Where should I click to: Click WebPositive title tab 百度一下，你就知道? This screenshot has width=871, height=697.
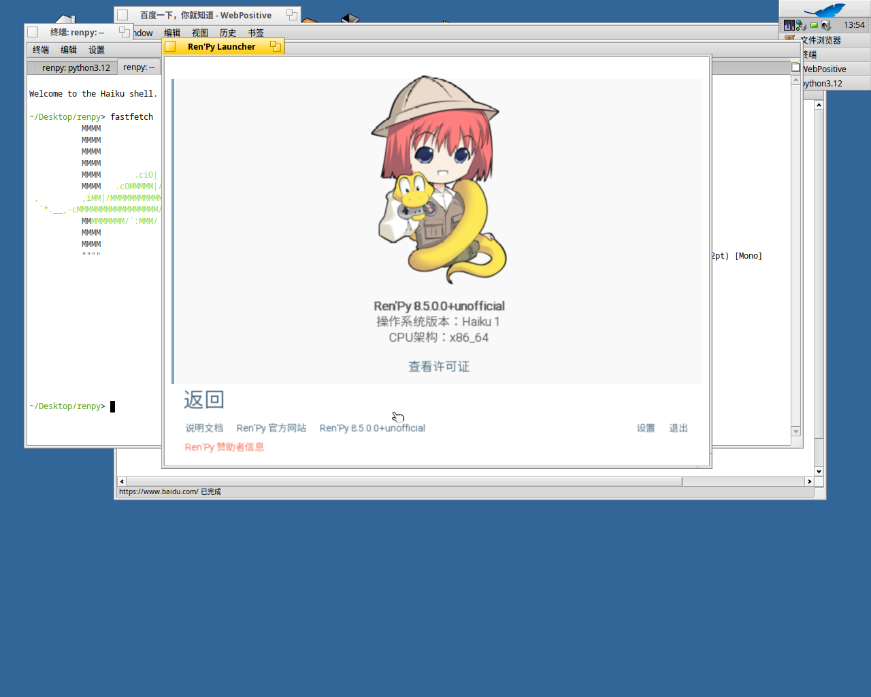click(x=206, y=15)
